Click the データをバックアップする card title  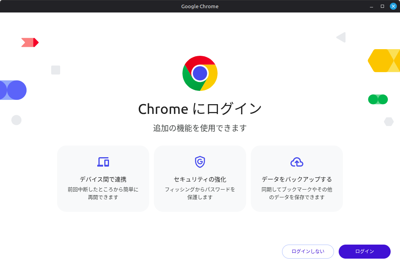(x=297, y=179)
